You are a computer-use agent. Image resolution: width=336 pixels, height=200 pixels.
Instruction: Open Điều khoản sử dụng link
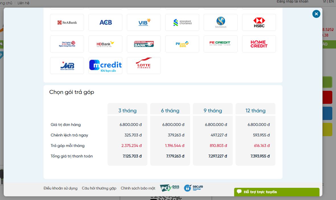click(60, 188)
